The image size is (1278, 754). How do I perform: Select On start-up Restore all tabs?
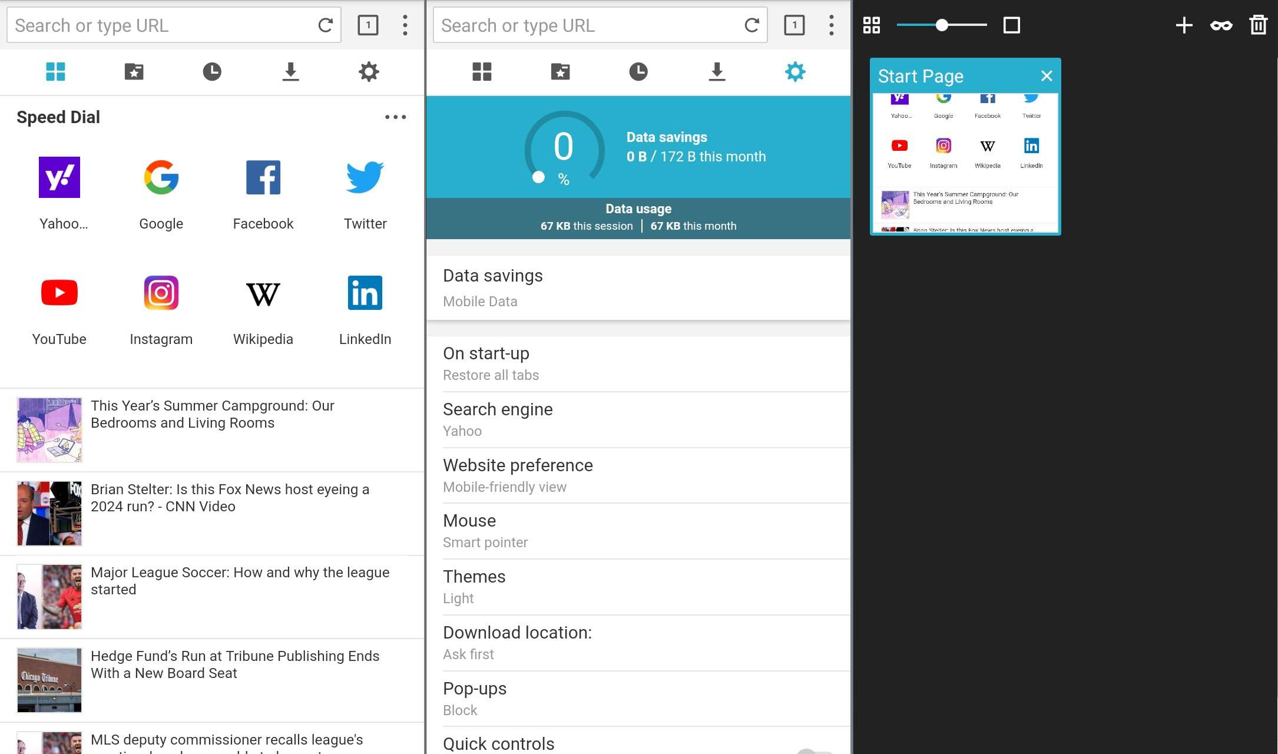638,363
